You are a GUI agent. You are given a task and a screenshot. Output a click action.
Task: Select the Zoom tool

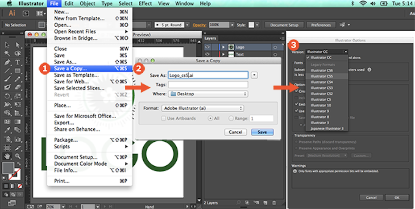coord(18,156)
